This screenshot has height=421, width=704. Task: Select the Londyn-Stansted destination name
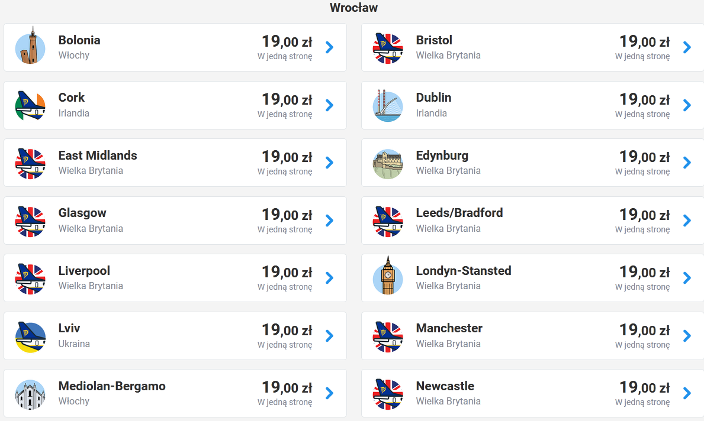pyautogui.click(x=464, y=271)
